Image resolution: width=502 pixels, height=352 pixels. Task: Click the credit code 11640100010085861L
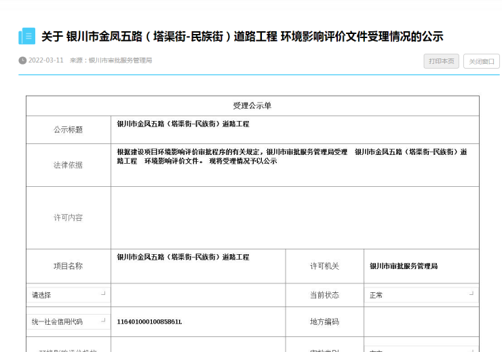pos(150,321)
